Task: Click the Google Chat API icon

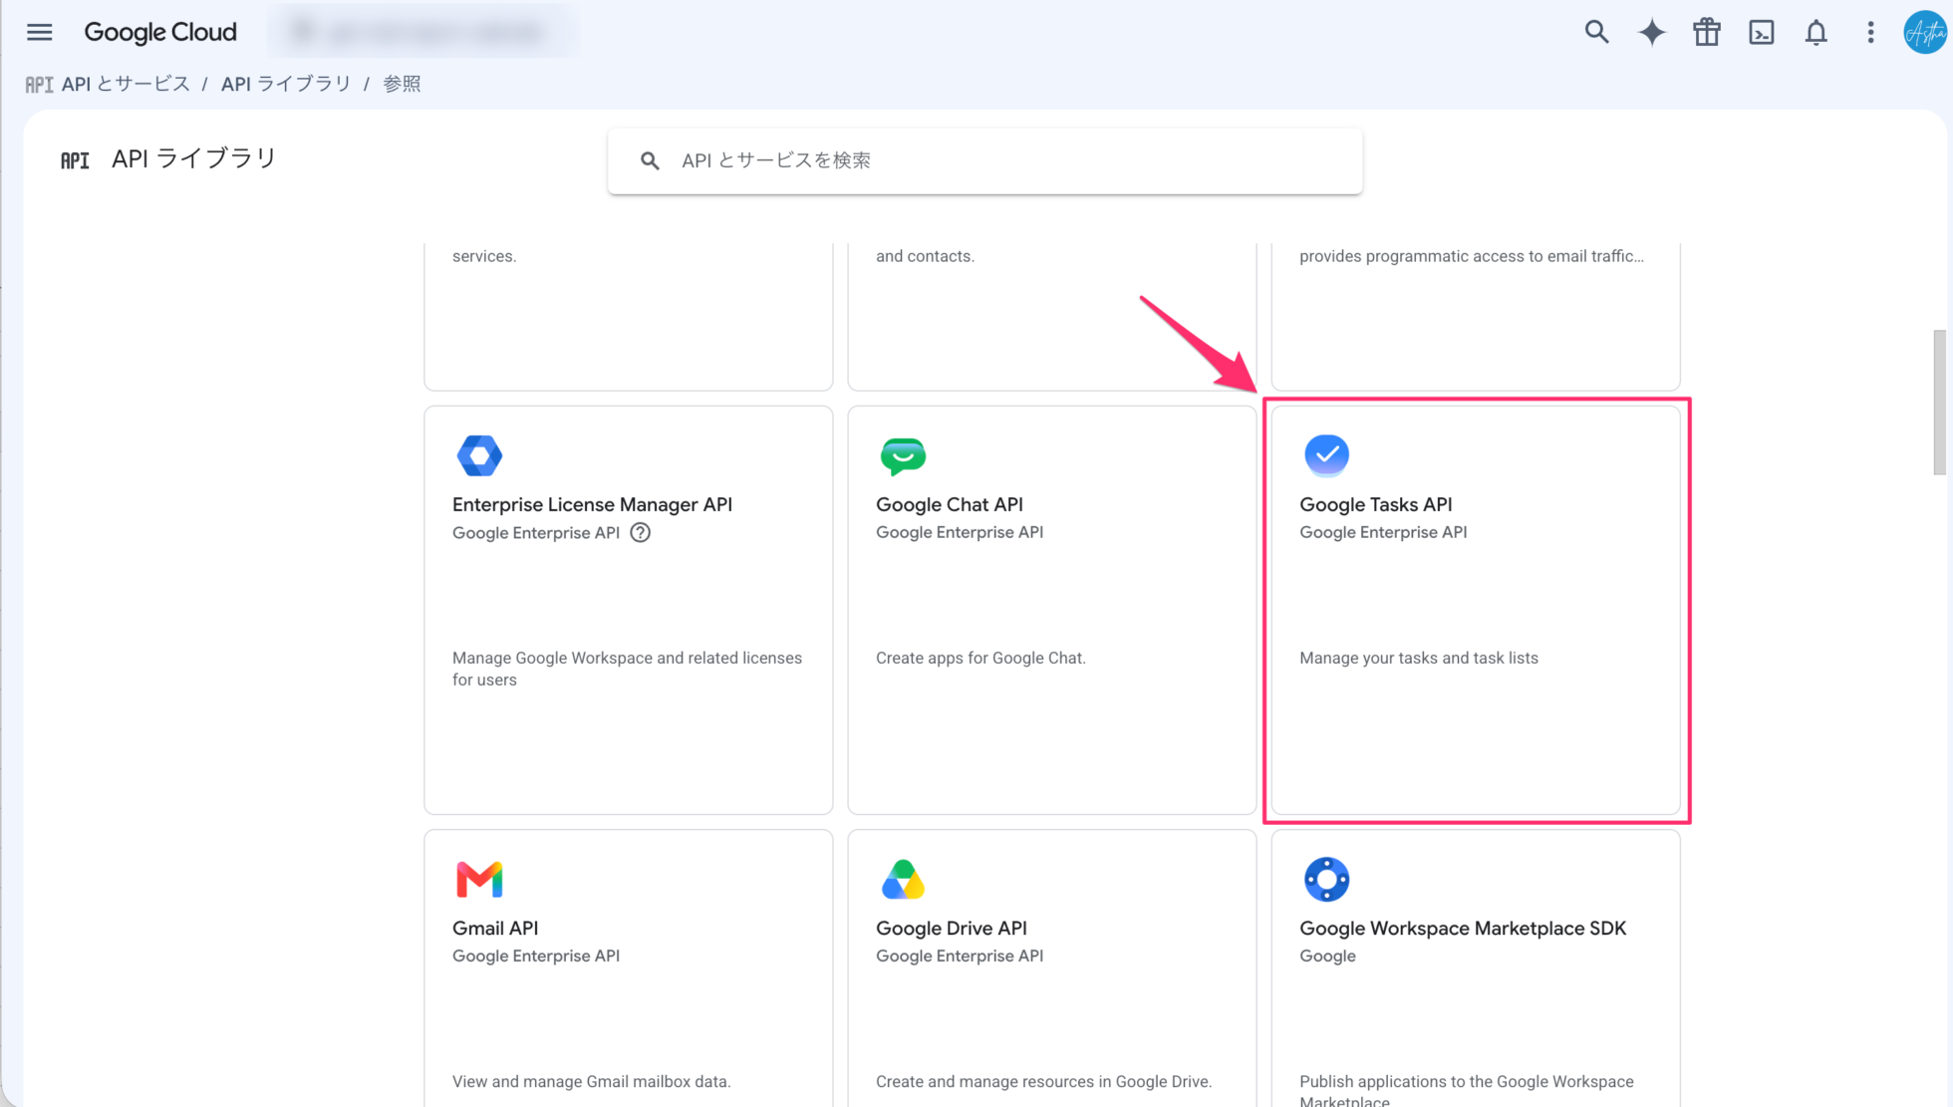Action: click(x=903, y=455)
